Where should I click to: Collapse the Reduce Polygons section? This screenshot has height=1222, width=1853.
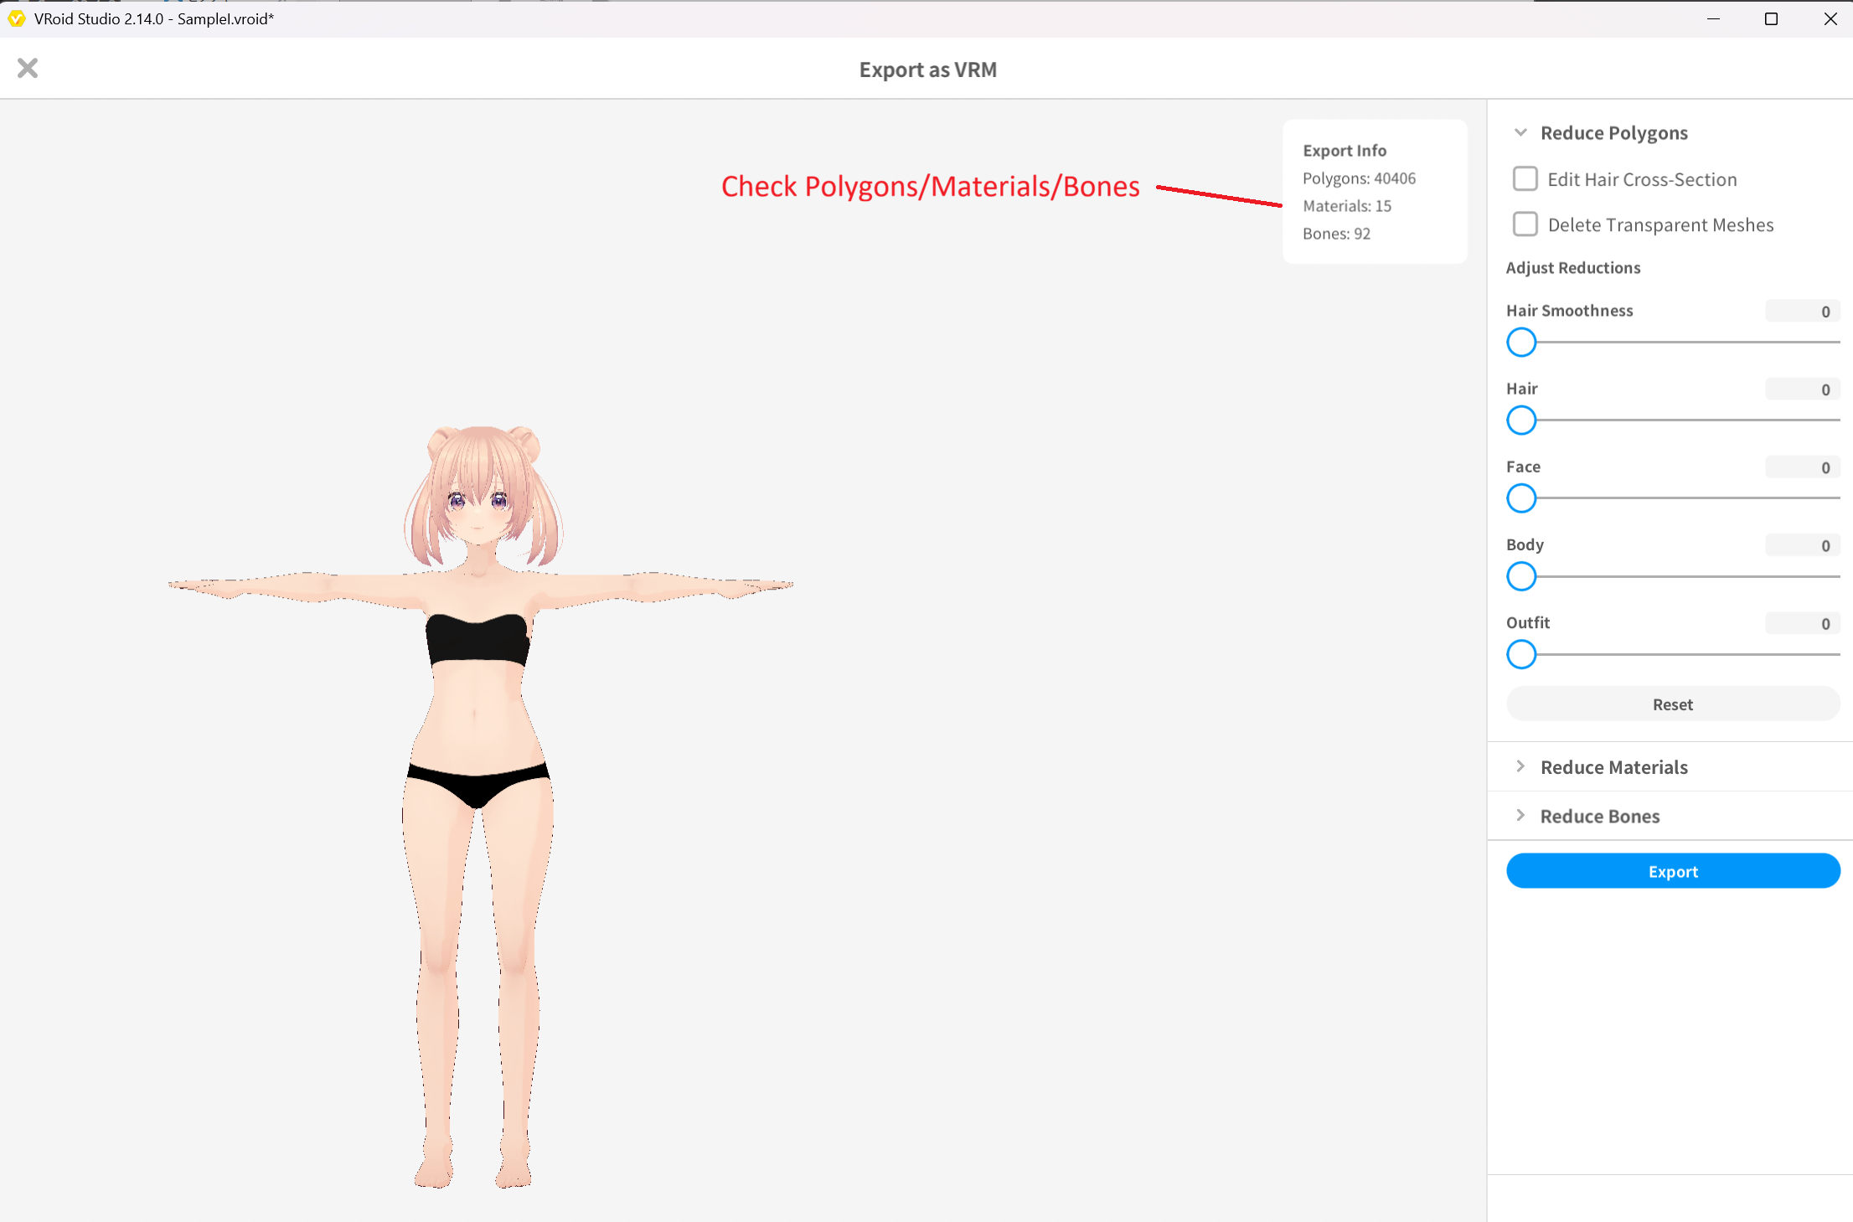click(x=1520, y=132)
